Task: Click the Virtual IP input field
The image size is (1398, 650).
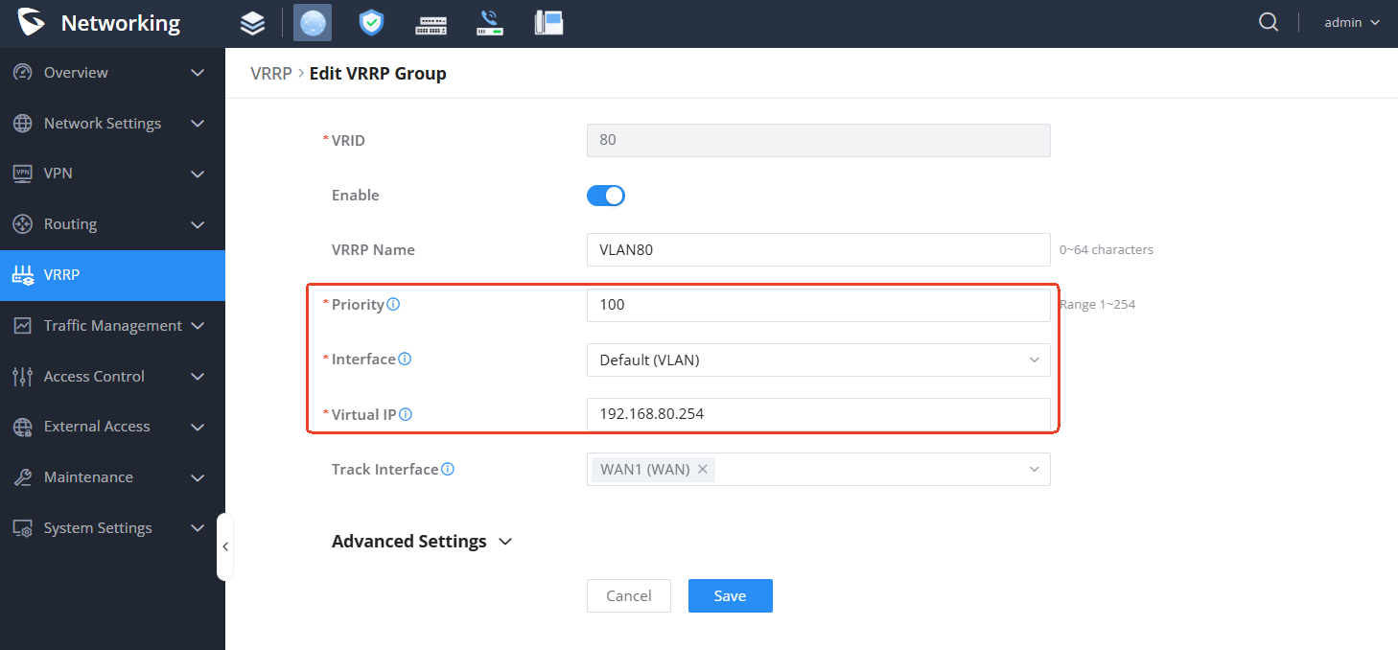Action: [x=818, y=414]
